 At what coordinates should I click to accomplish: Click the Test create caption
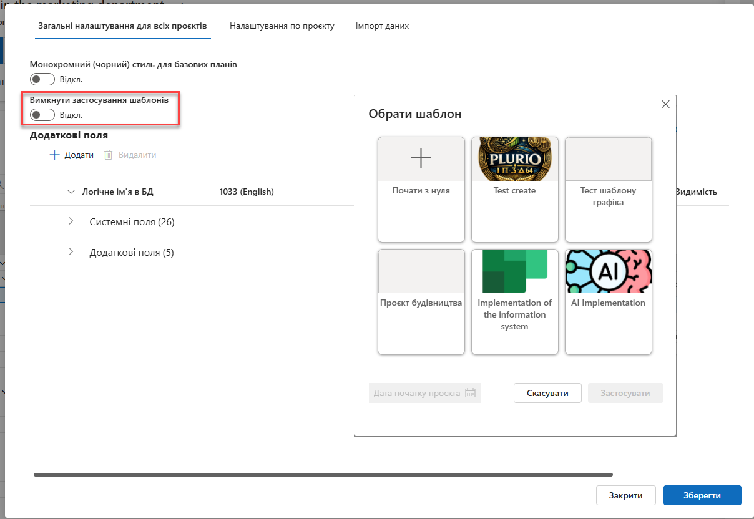point(515,191)
